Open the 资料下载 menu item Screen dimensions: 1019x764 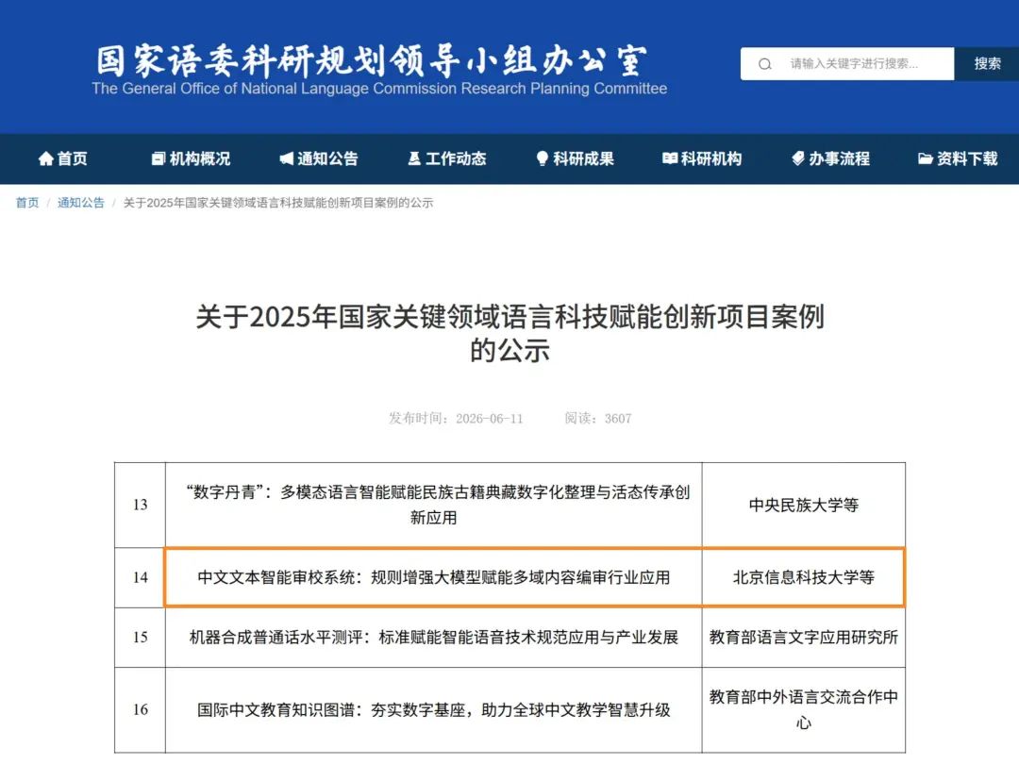[x=958, y=158]
